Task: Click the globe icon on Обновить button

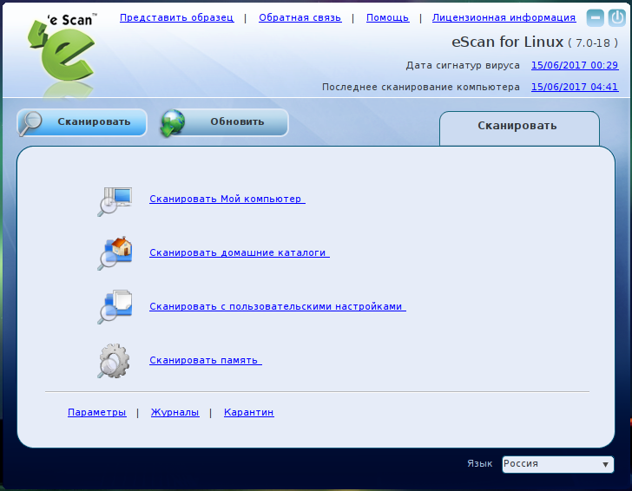Action: point(173,123)
